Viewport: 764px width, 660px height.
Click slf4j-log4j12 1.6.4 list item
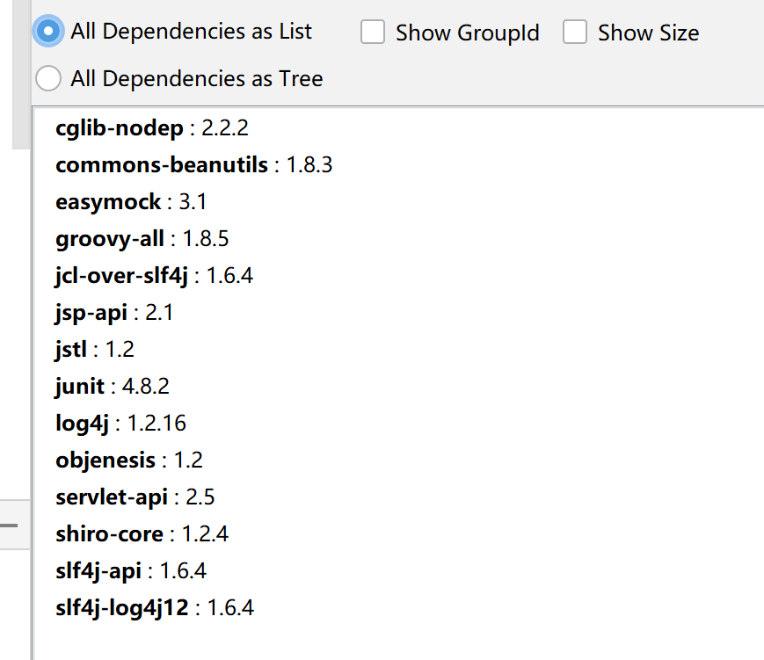155,608
